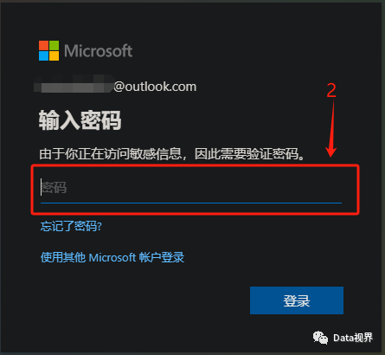385x355 pixels.
Task: Click the blue underline of password field
Action: [191, 203]
